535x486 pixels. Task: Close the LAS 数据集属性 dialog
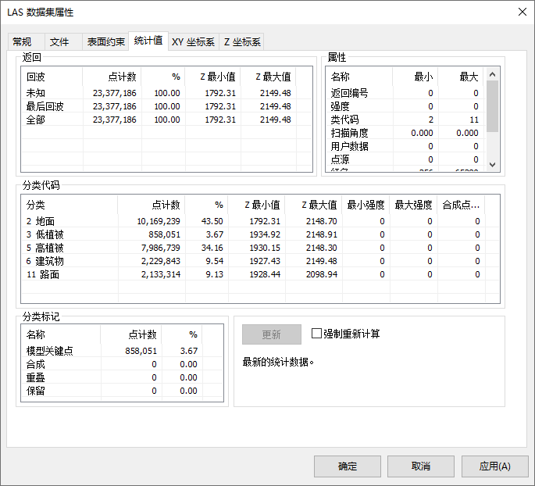(522, 12)
